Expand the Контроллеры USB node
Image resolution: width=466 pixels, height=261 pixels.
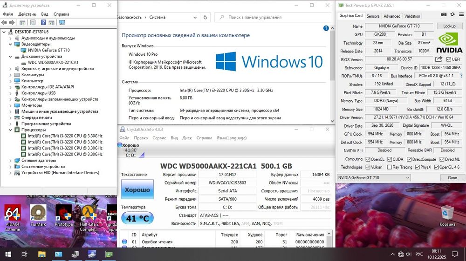(x=10, y=93)
